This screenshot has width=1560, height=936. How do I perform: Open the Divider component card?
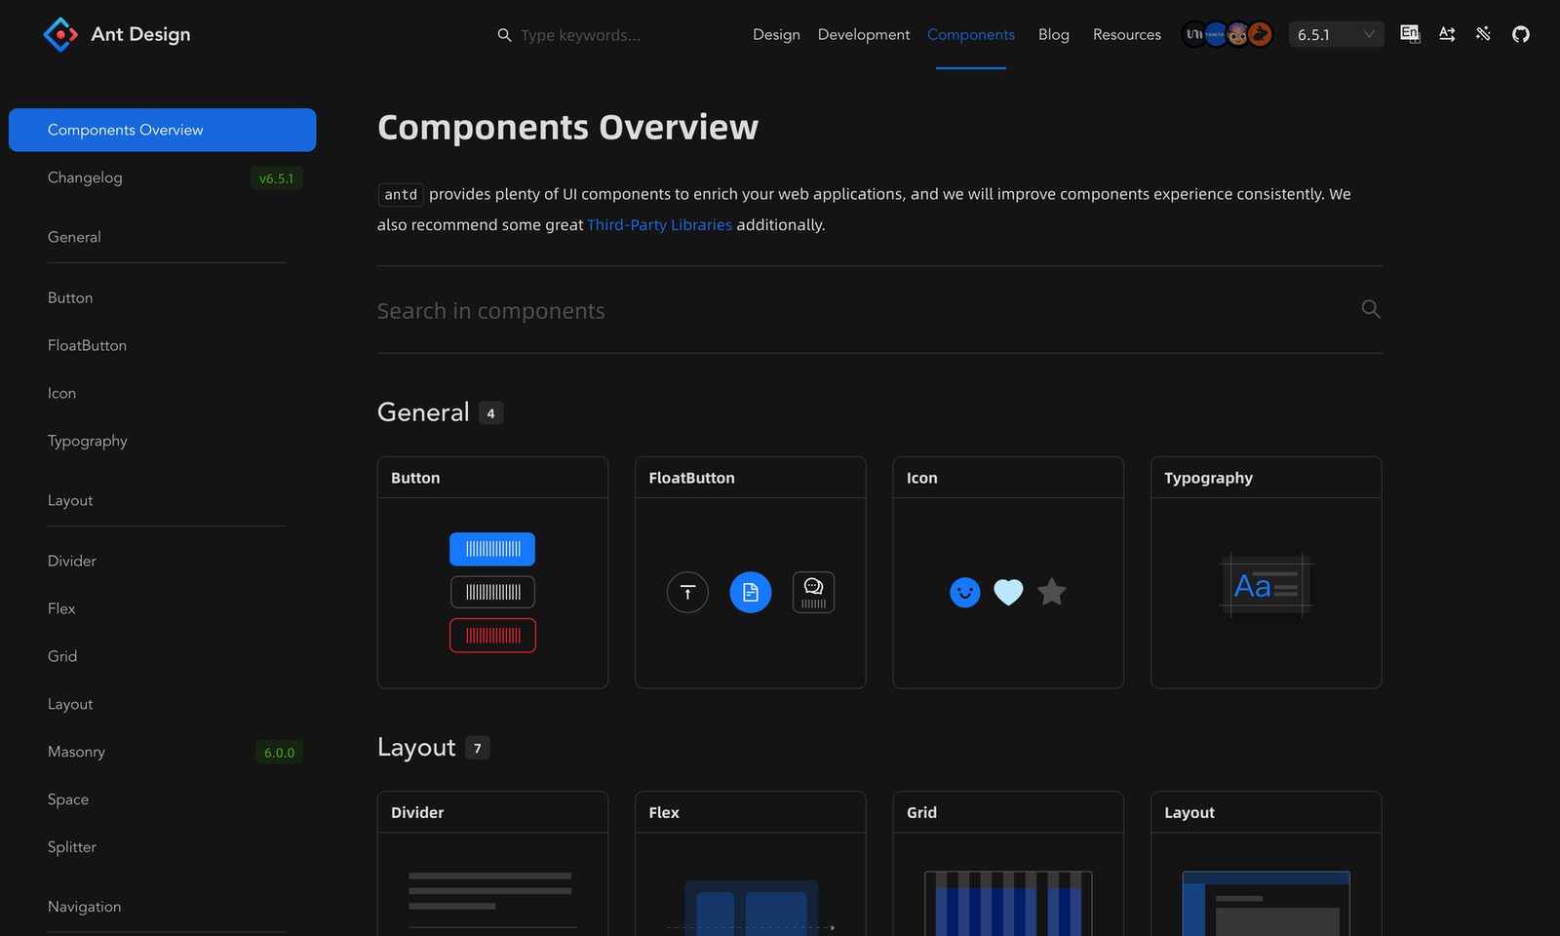492,864
